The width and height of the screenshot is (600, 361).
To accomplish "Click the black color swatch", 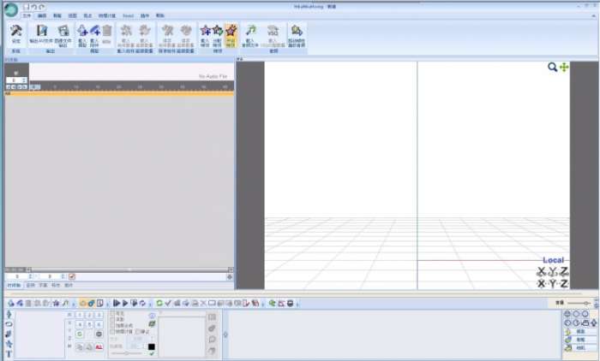I will tap(152, 346).
